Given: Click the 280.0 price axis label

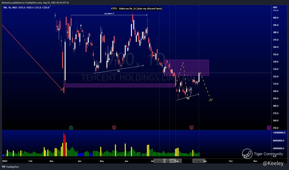Looking at the screenshot, I should [x=276, y=106].
